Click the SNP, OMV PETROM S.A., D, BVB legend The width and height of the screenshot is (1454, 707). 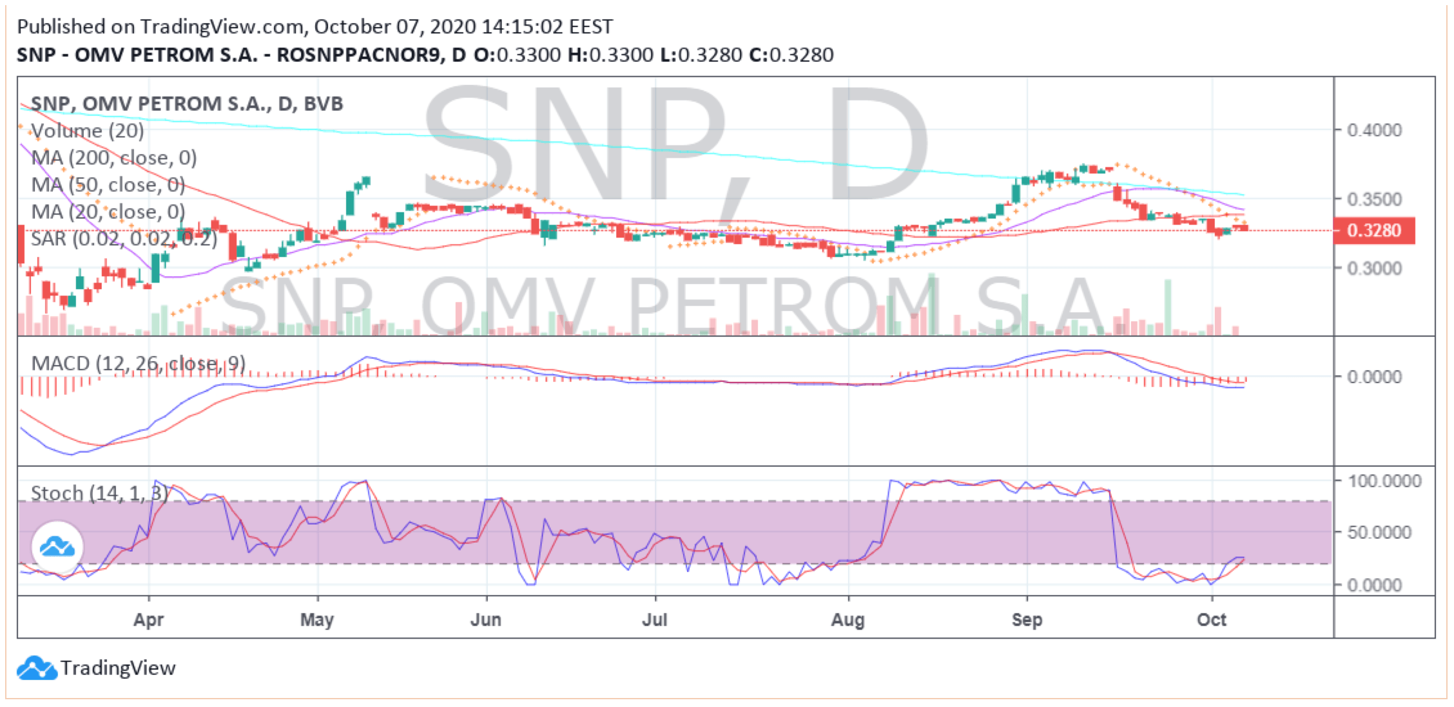(x=187, y=104)
